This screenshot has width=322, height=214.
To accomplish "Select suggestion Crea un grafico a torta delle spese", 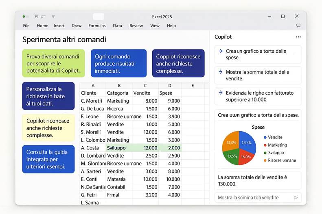I will [258, 54].
